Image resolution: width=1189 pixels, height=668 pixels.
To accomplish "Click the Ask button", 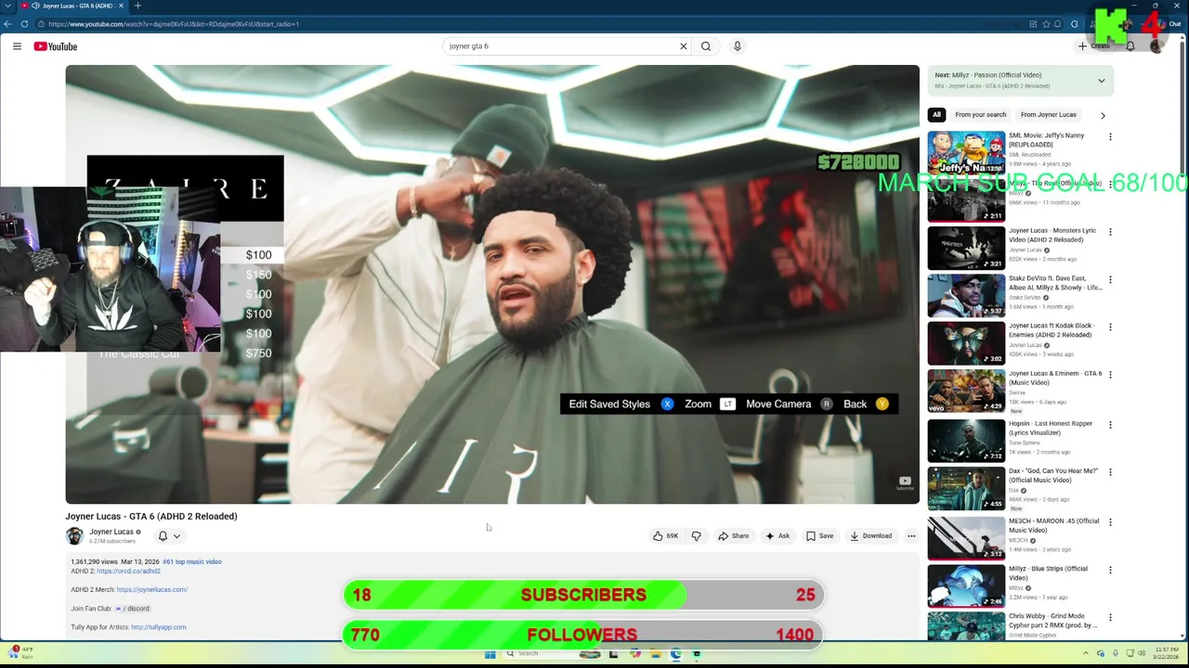I will click(777, 535).
